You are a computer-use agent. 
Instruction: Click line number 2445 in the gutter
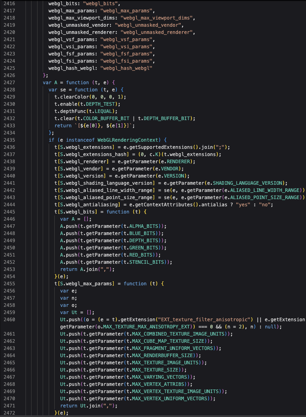coord(9,211)
